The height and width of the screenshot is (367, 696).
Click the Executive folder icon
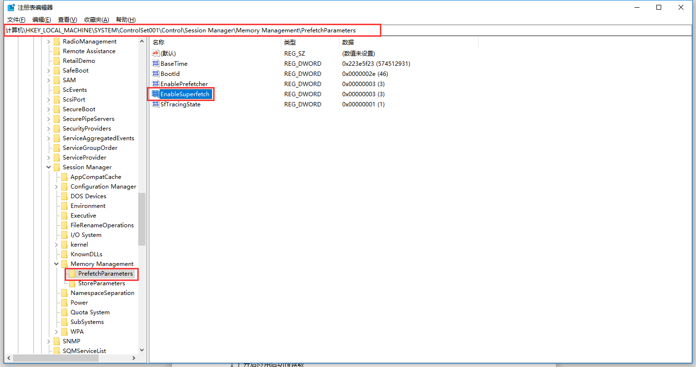(x=64, y=216)
